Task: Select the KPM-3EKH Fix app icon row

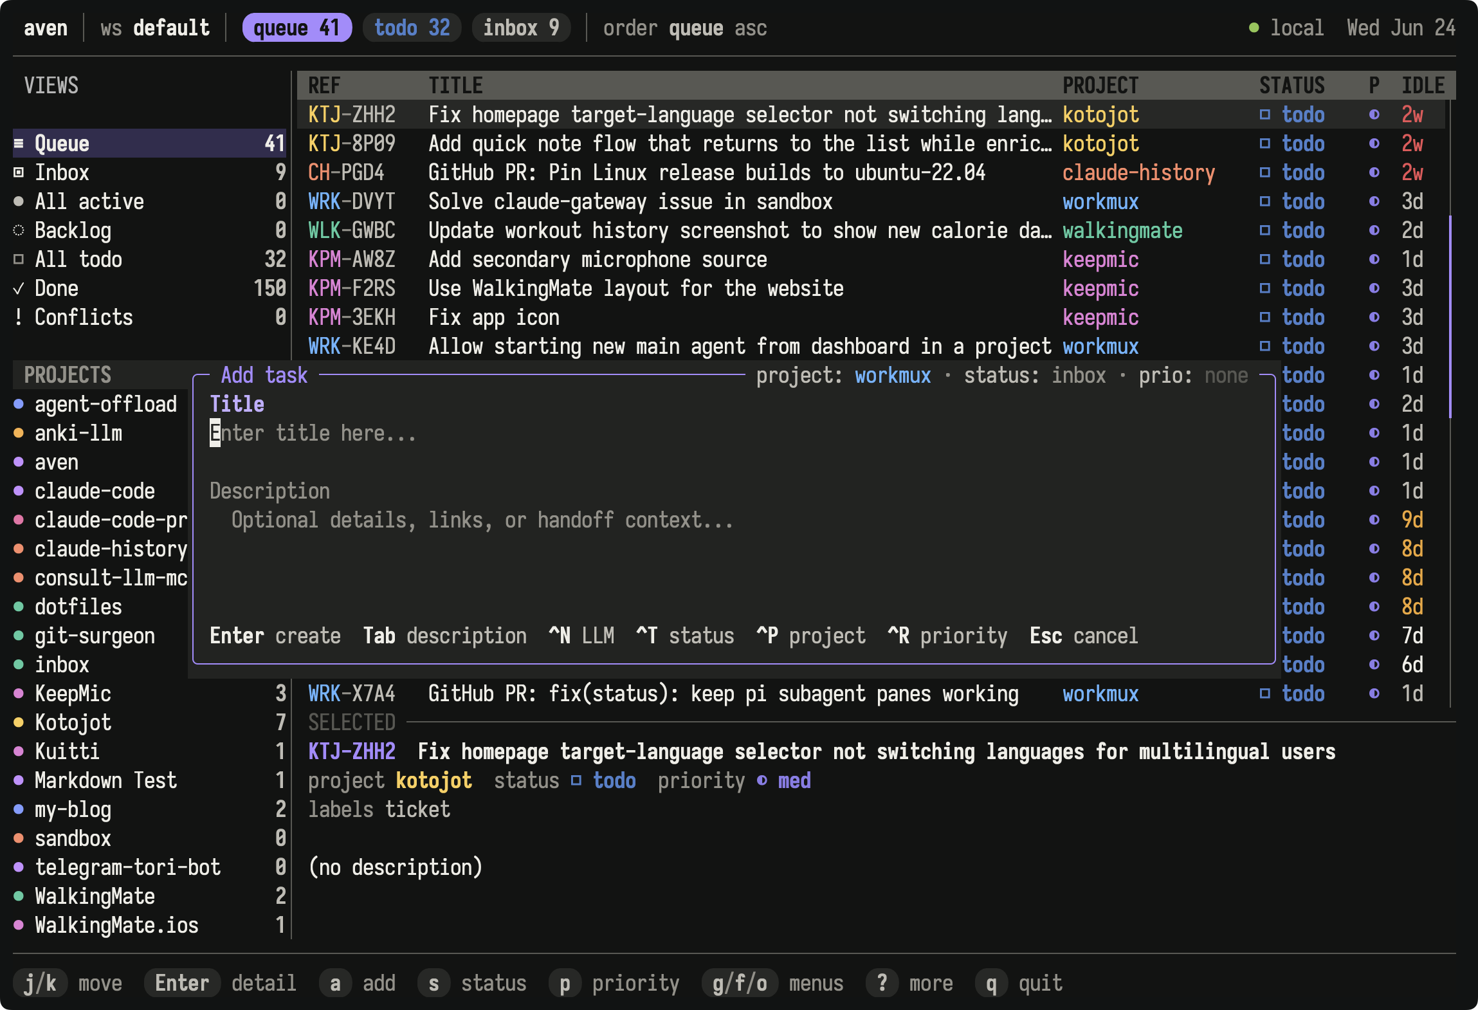Action: (871, 317)
